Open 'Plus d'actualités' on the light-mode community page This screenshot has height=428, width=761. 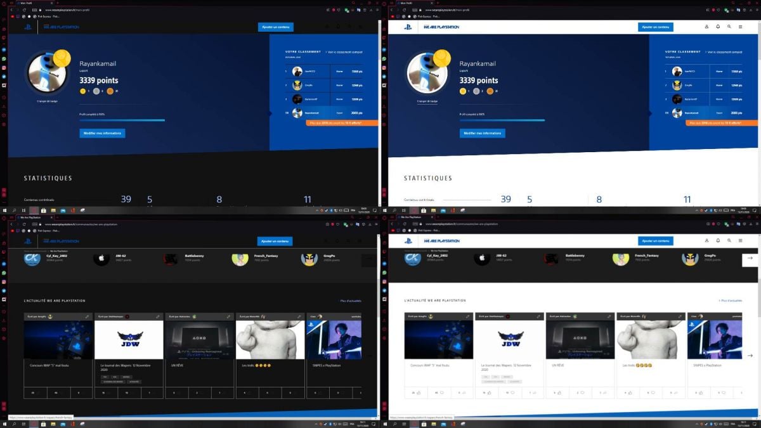coord(730,301)
